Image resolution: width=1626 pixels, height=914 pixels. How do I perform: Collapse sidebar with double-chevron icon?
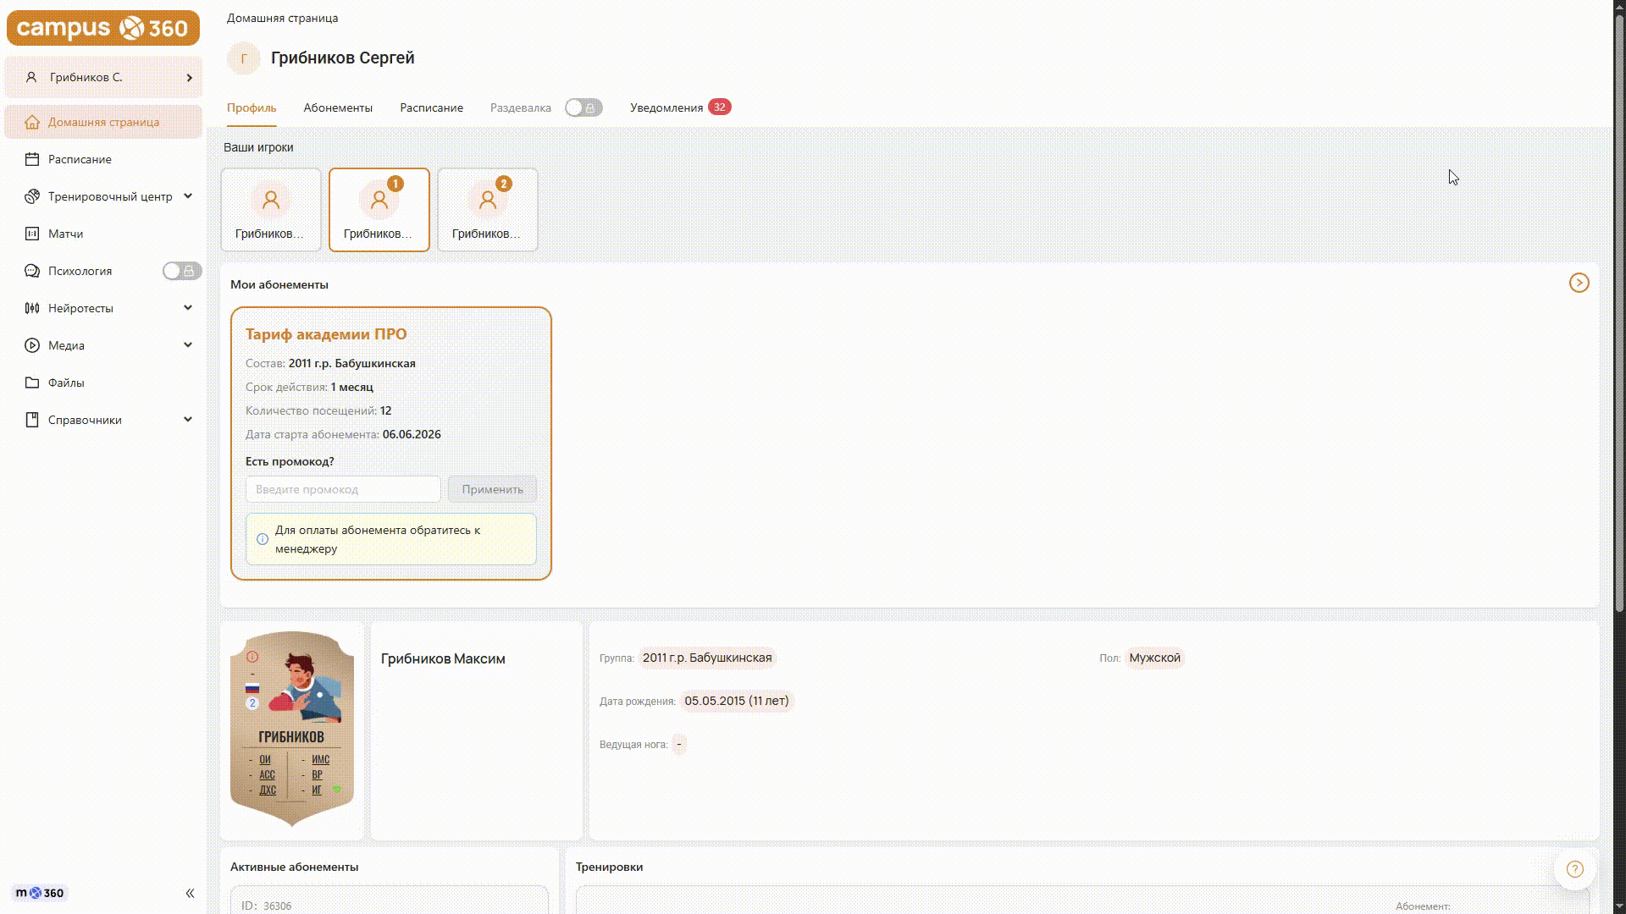[190, 893]
